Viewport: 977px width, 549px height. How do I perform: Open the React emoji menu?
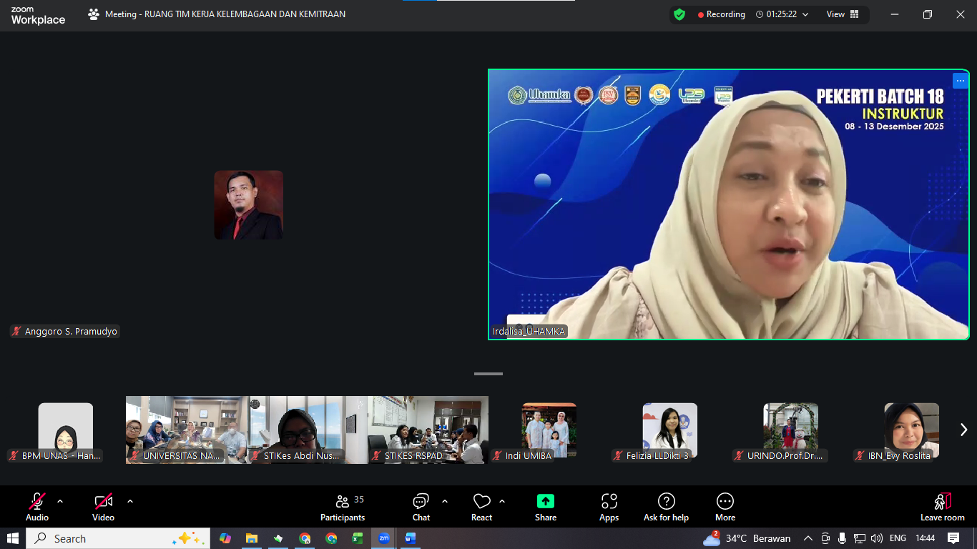(x=481, y=507)
